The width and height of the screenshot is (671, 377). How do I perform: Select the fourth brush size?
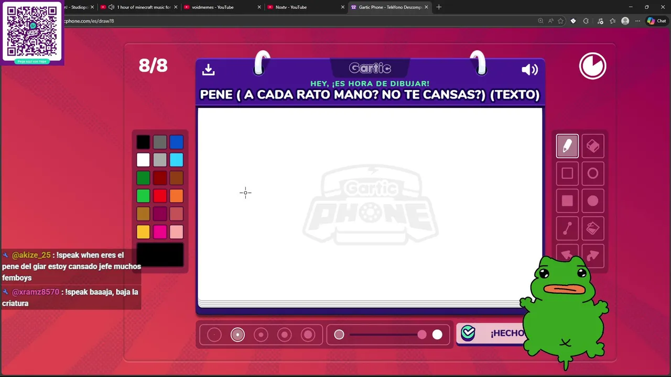pyautogui.click(x=284, y=335)
